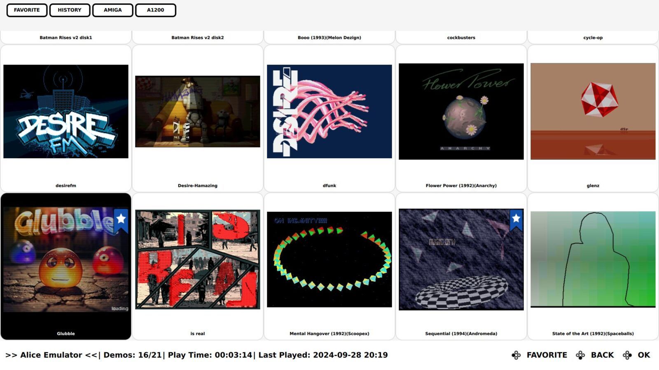
Task: Launch the dfunk demo thumbnail
Action: click(329, 111)
